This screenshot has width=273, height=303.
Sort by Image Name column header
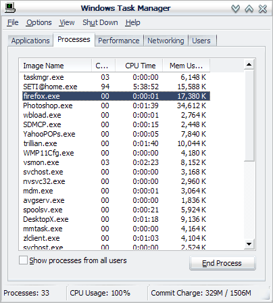click(55, 66)
